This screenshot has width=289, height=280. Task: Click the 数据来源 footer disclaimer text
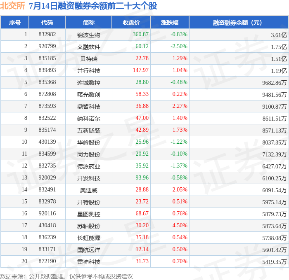66,276
